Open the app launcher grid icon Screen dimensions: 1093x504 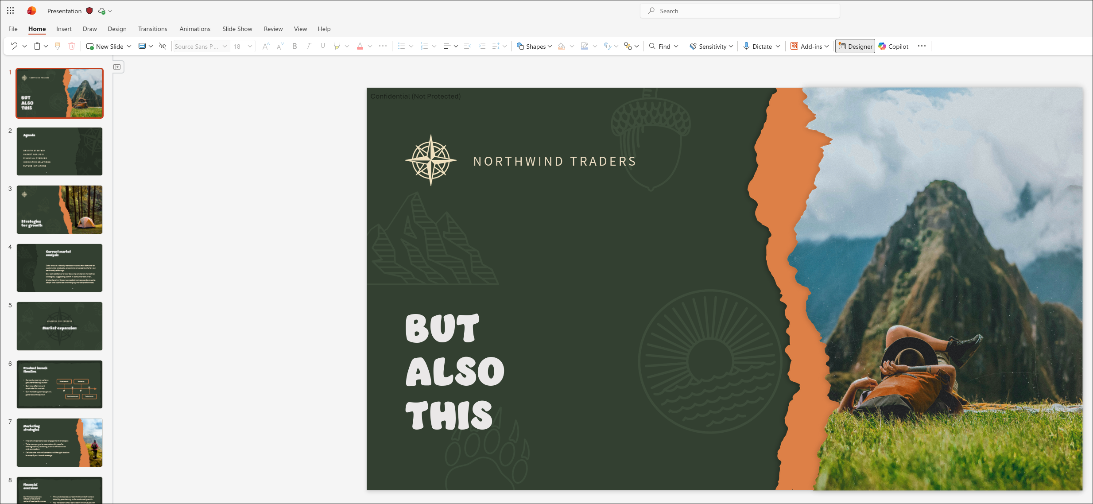[x=11, y=11]
